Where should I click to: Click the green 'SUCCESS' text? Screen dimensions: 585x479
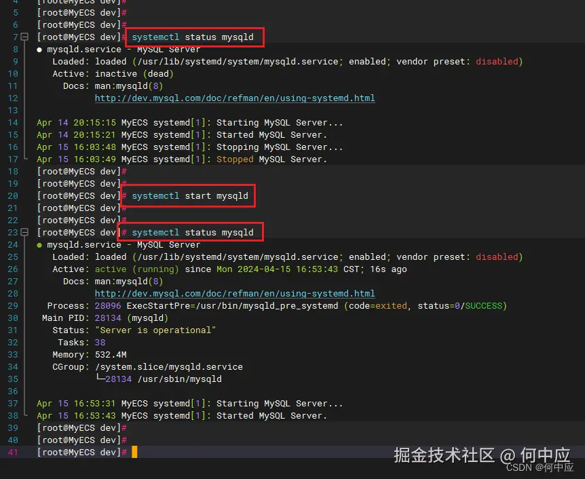pos(483,306)
